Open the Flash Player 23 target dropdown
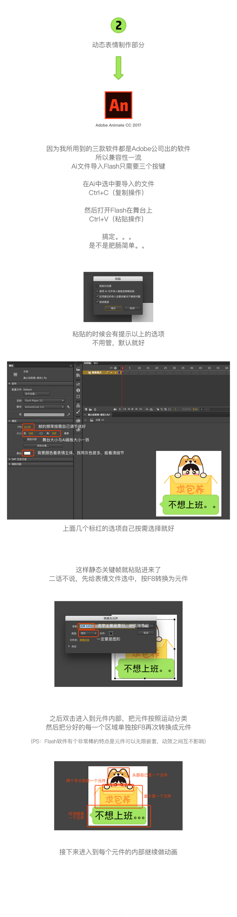The image size is (237, 917). (x=44, y=400)
